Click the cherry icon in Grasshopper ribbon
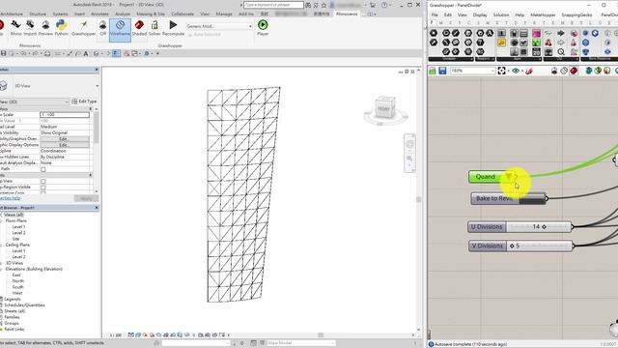 click(x=548, y=43)
